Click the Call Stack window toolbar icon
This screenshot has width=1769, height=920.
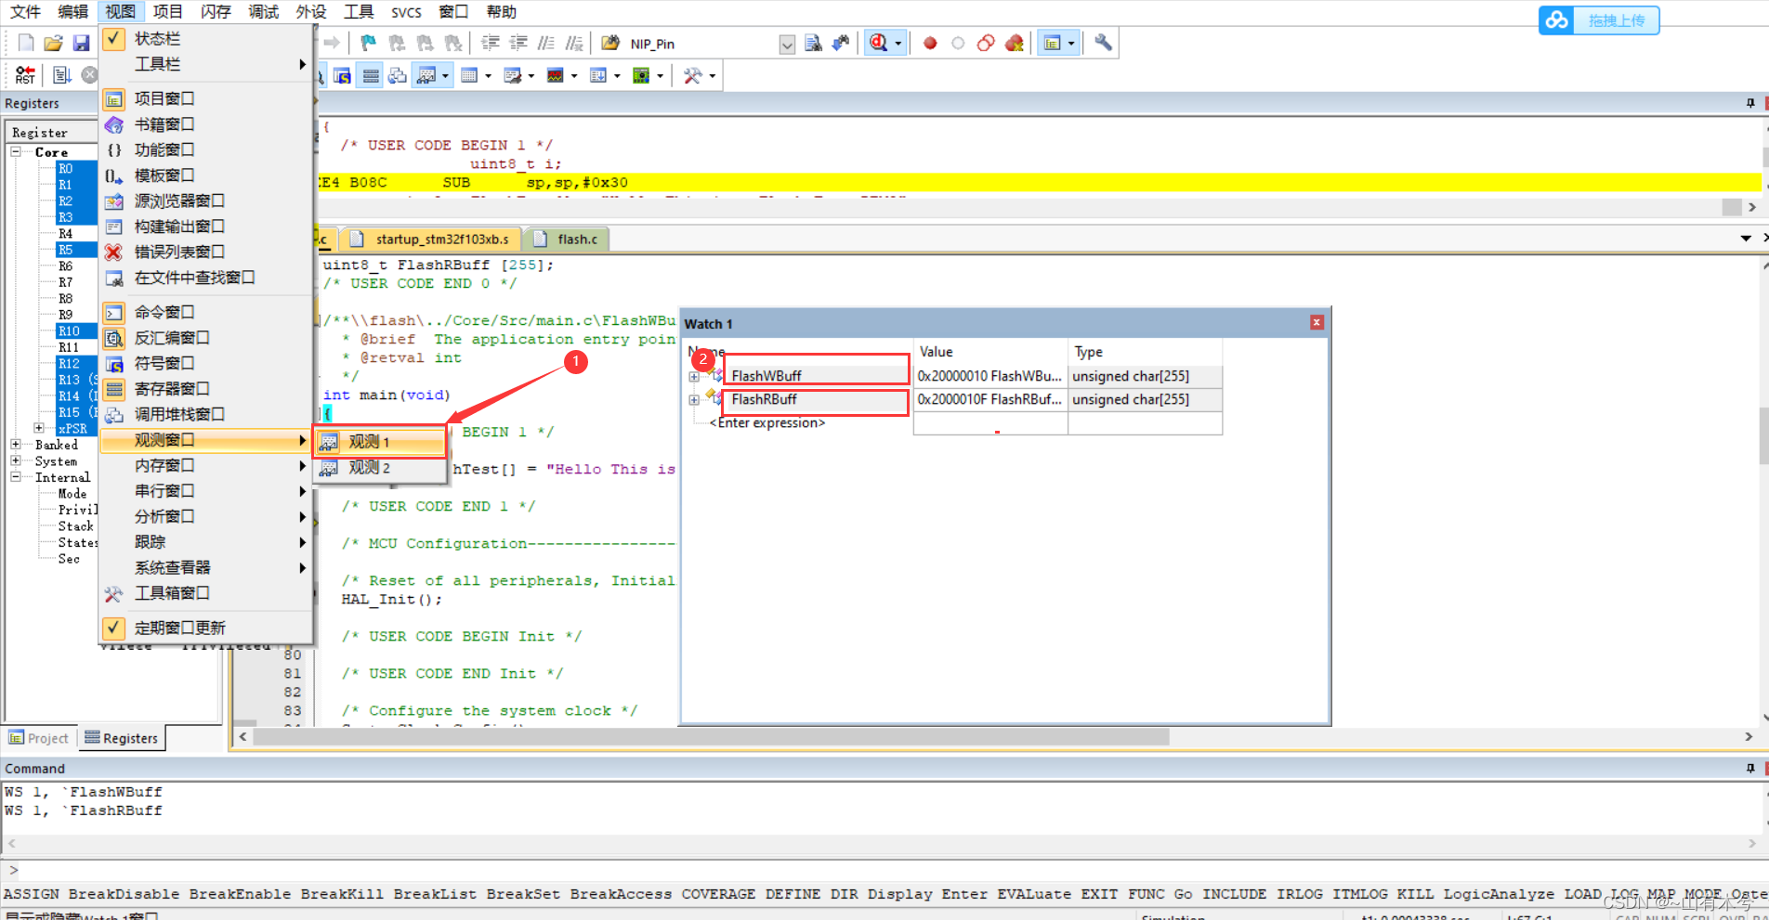398,75
